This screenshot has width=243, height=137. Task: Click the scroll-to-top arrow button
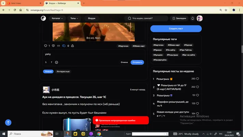point(8,123)
